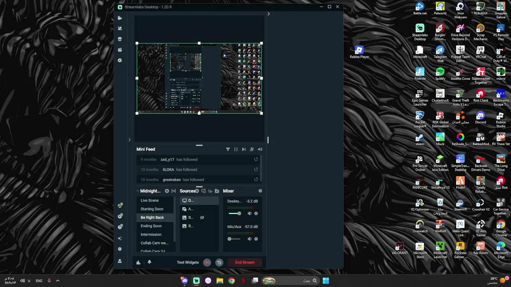The image size is (511, 287).
Task: Filter Mini Feed events with funnel icon
Action: [x=228, y=149]
